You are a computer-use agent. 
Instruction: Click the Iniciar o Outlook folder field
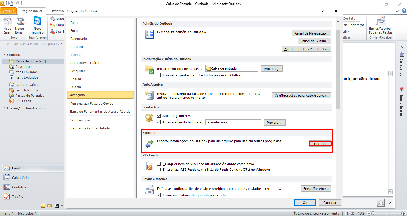click(232, 68)
